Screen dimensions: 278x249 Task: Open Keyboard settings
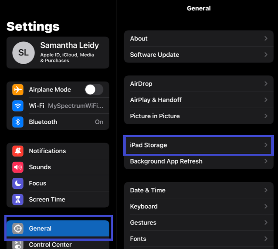(199, 206)
